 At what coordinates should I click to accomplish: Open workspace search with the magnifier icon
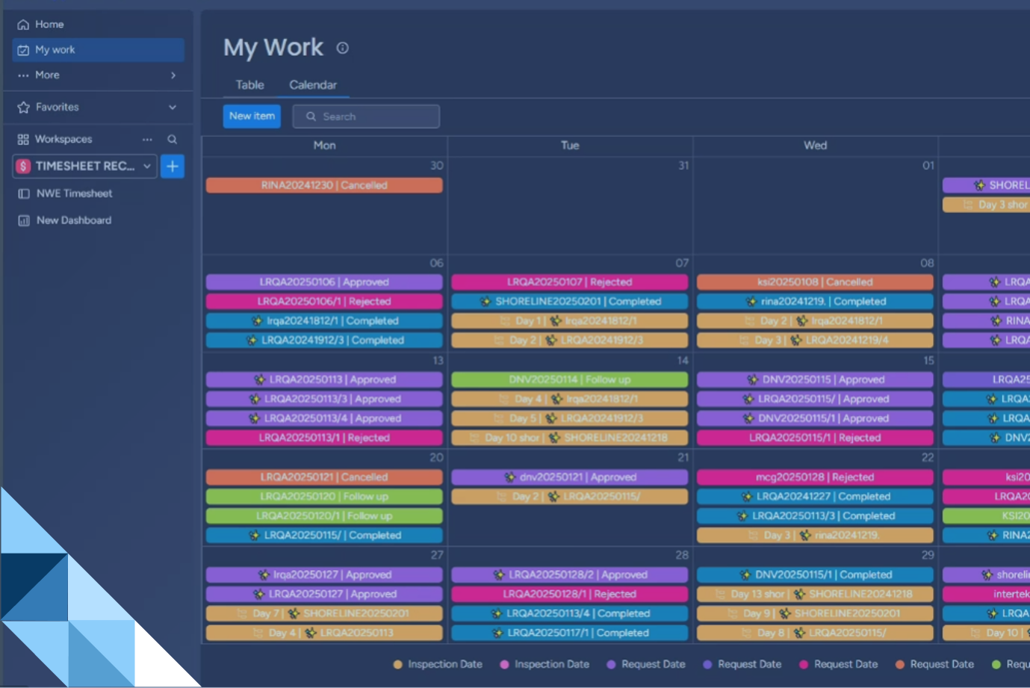click(x=172, y=139)
